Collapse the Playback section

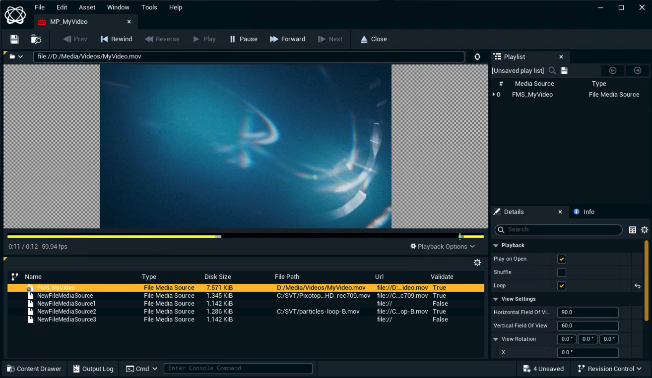pyautogui.click(x=496, y=246)
